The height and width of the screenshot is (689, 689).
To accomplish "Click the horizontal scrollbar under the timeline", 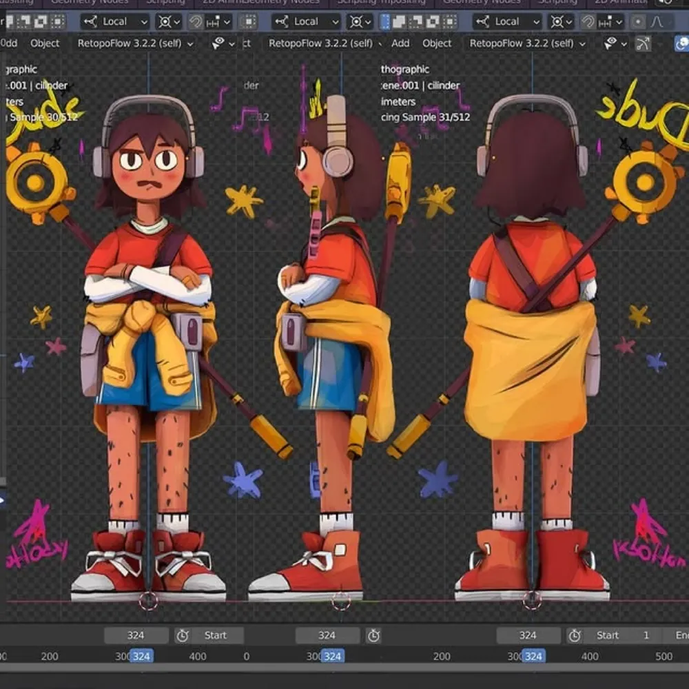I will point(344,668).
